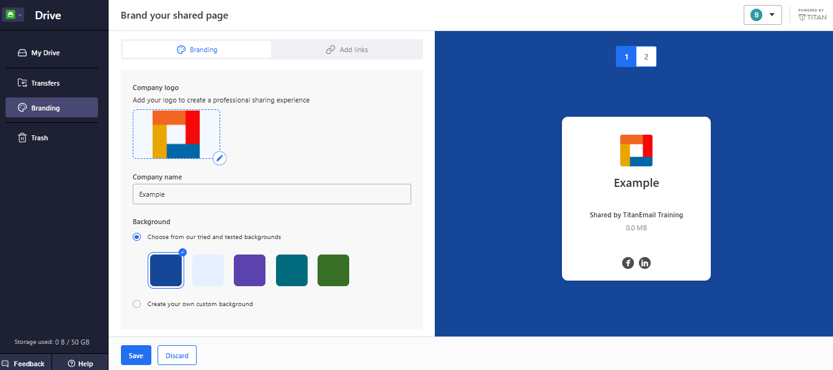Click the Example heading in preview card
The width and height of the screenshot is (833, 370).
tap(636, 183)
